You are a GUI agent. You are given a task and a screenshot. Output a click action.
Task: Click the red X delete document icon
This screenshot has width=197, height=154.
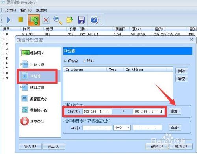click(46, 20)
